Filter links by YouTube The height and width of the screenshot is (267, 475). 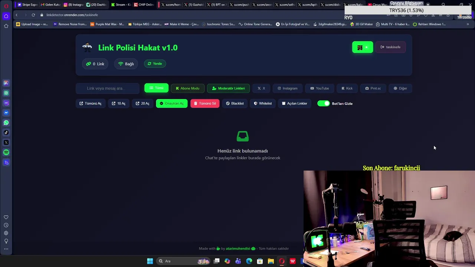click(x=320, y=88)
